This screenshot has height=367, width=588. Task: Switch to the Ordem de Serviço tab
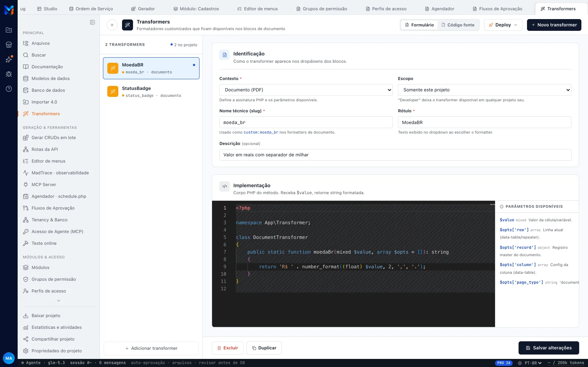[x=91, y=9]
